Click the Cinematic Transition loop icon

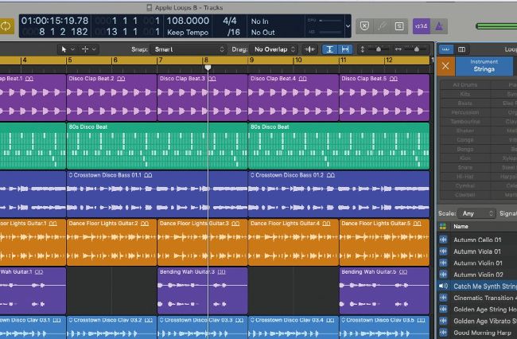click(x=444, y=298)
